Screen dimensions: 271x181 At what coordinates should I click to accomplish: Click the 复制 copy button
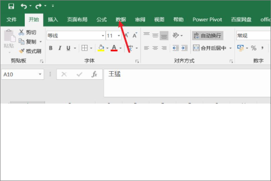point(27,42)
